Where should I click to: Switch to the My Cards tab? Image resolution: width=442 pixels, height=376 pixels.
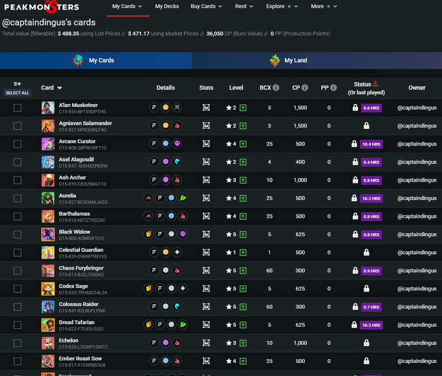point(96,60)
